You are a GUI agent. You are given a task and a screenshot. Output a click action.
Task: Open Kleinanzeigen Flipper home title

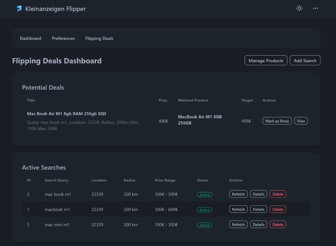pyautogui.click(x=55, y=9)
